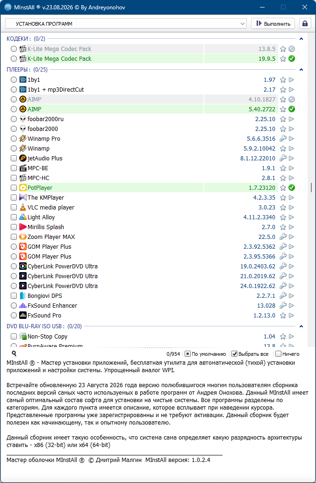Click the 'КОДЕКИ : (0/2)' category header

click(x=26, y=39)
